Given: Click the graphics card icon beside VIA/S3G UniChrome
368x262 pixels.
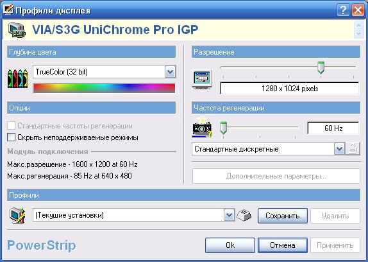Looking at the screenshot, I should pyautogui.click(x=17, y=30).
